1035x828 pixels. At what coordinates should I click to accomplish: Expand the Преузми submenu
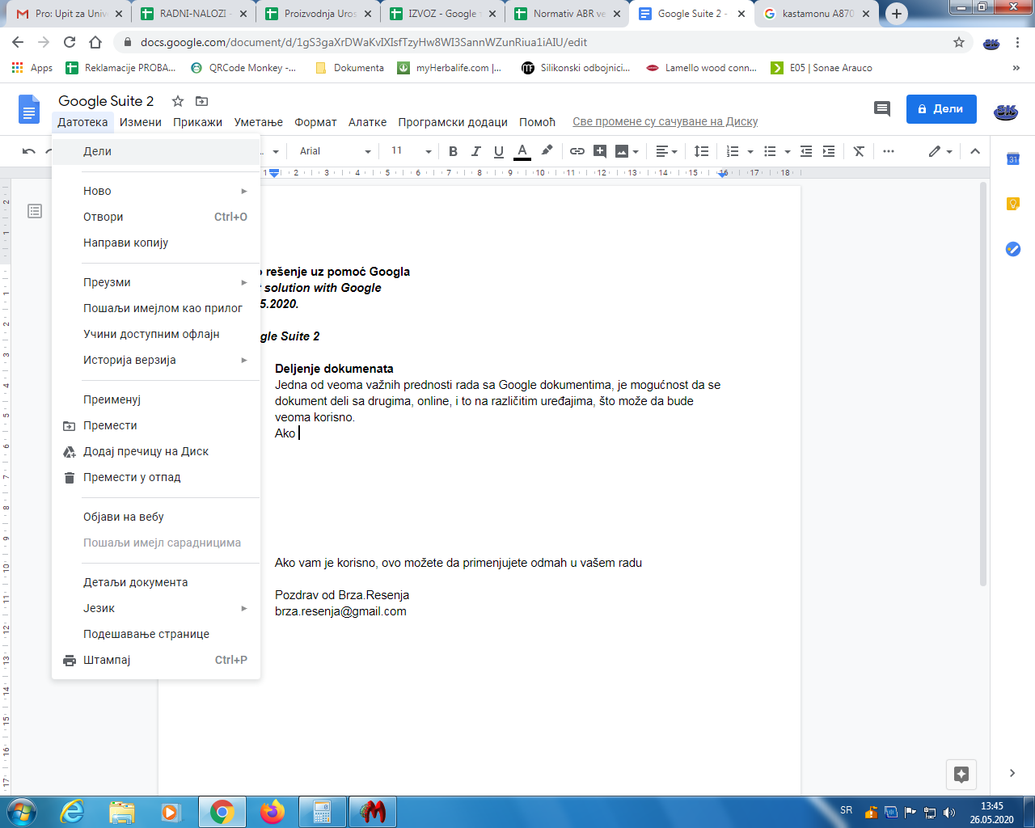tap(156, 282)
